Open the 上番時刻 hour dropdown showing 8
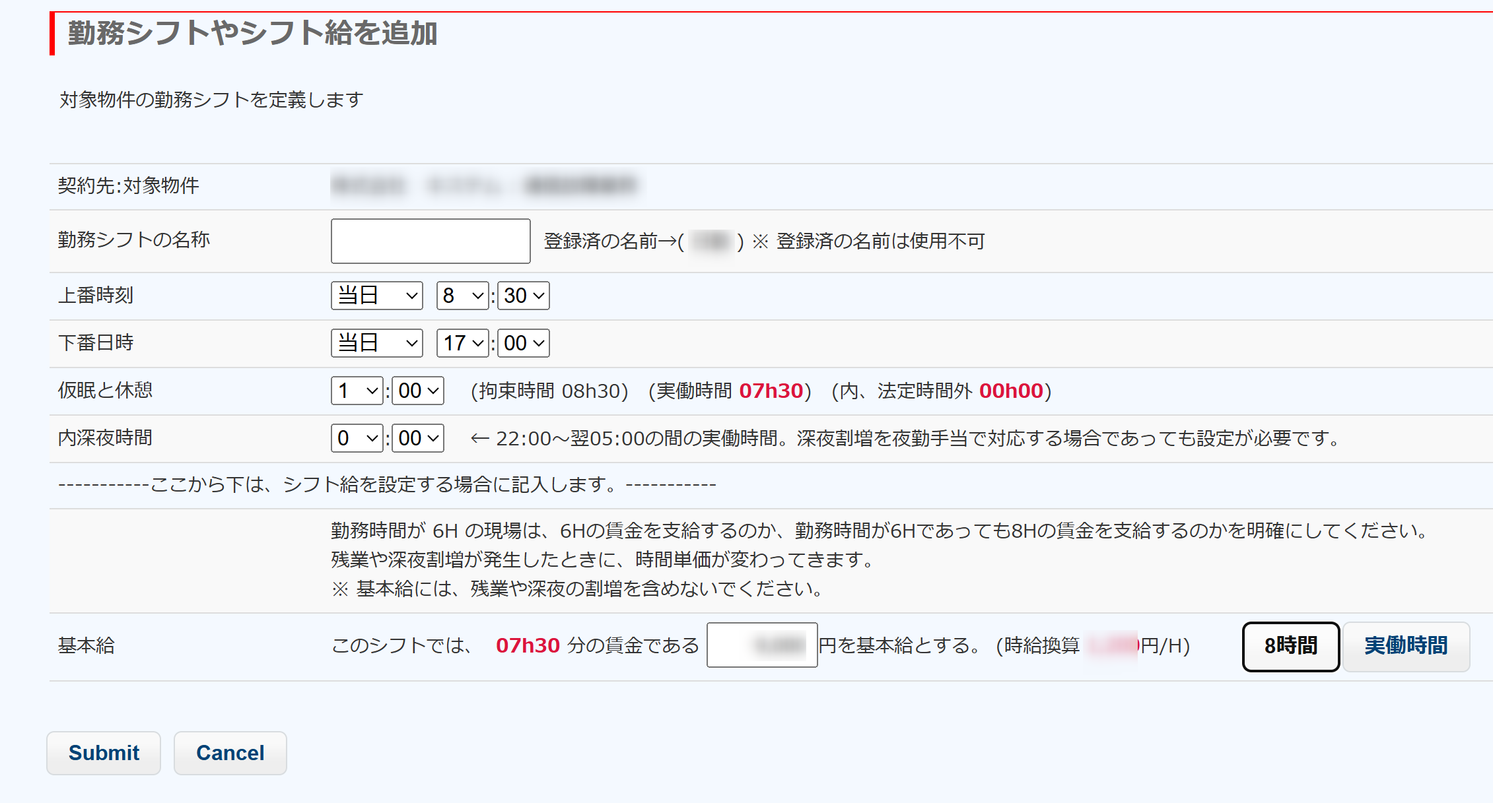1493x803 pixels. (462, 296)
